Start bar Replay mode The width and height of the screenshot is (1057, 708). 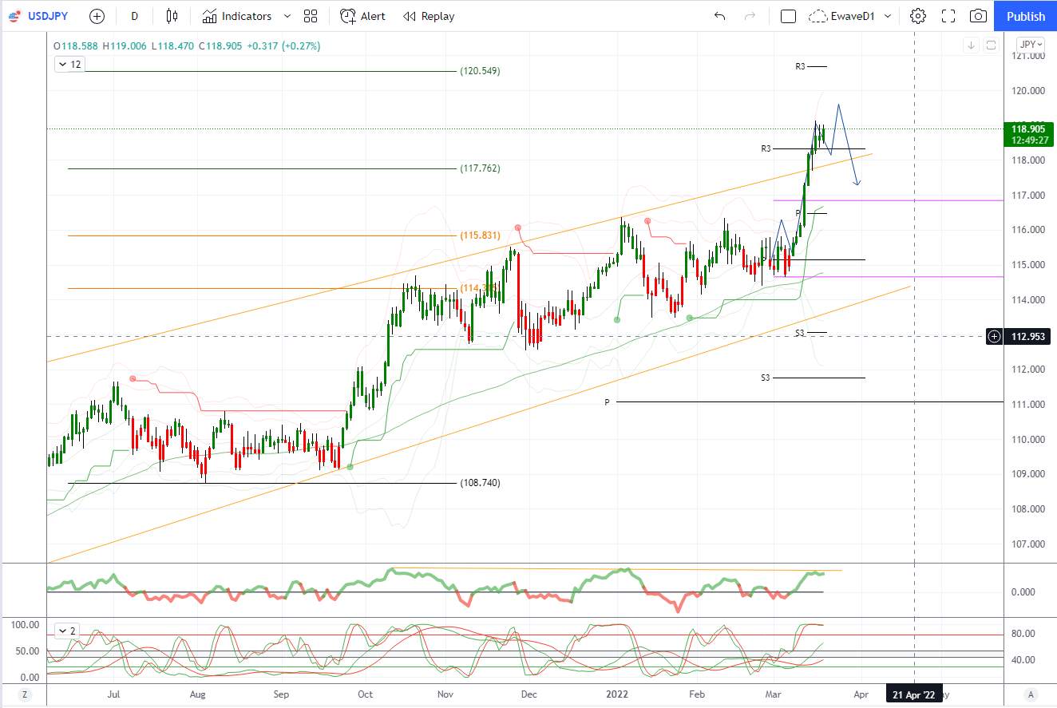coord(429,16)
